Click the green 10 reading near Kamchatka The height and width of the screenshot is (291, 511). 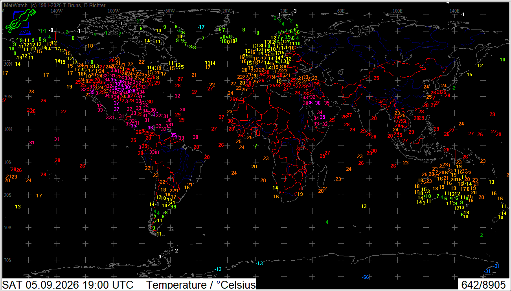[502, 60]
